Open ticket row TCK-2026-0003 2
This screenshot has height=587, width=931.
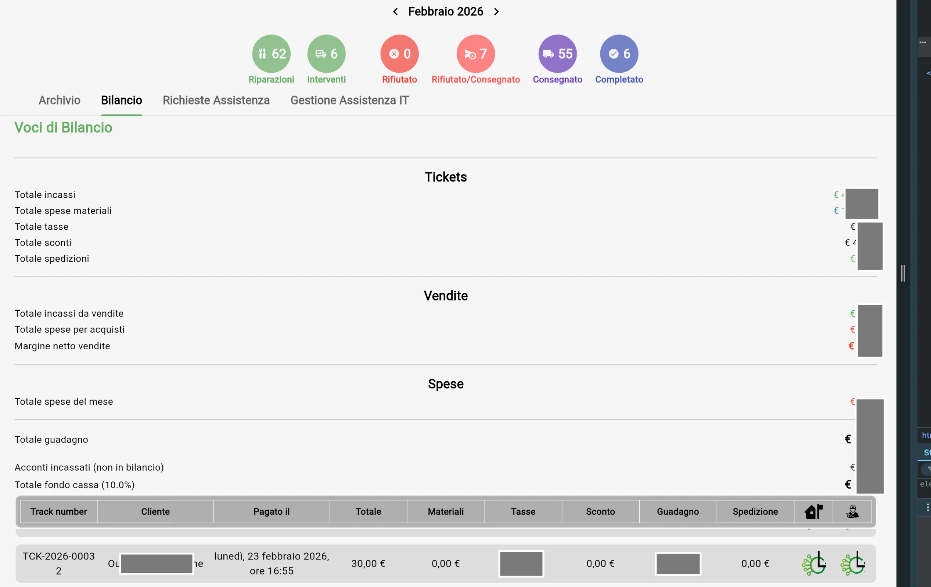pos(59,564)
